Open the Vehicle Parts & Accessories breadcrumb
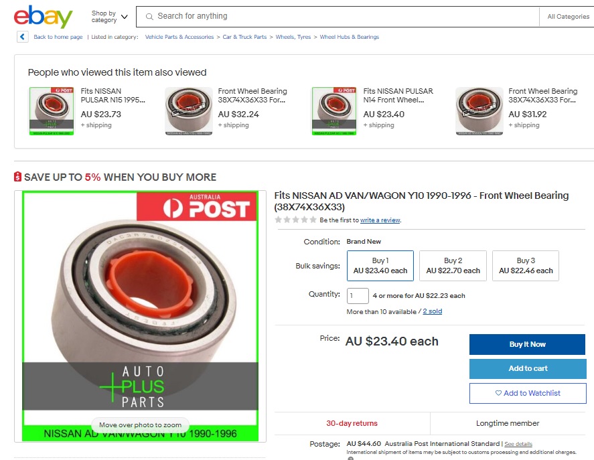 coord(179,37)
